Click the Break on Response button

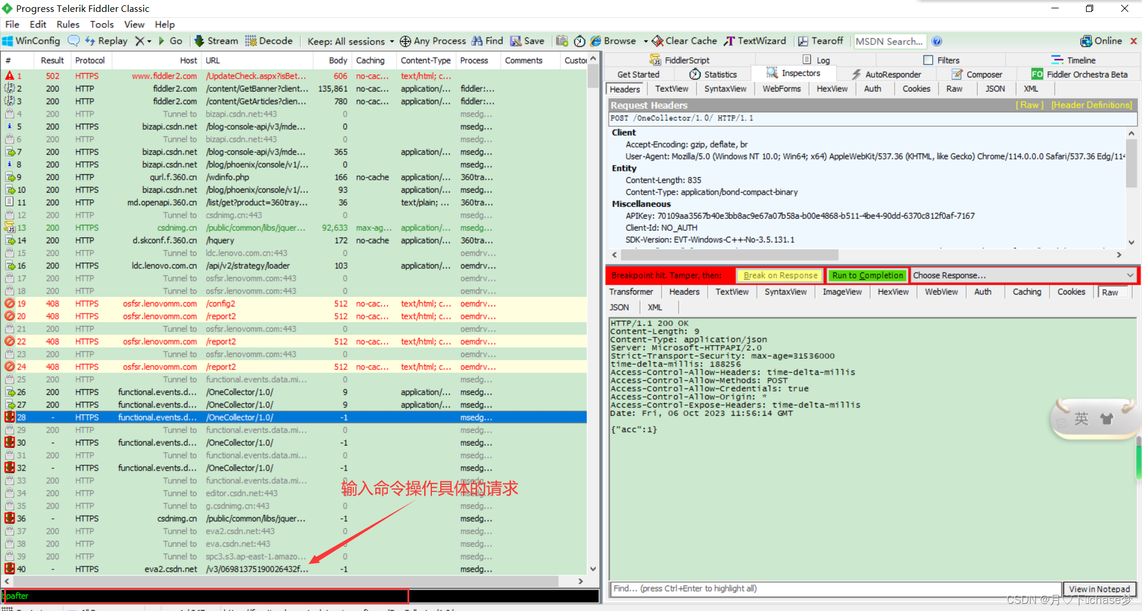[x=780, y=275]
